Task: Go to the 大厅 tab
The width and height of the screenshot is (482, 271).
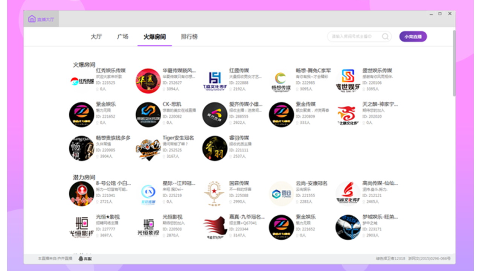Action: pyautogui.click(x=96, y=37)
